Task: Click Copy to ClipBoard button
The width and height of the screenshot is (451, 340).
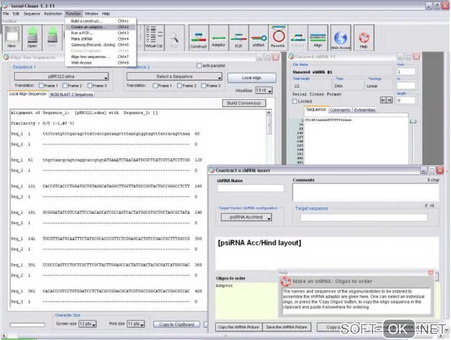Action: pyautogui.click(x=176, y=325)
